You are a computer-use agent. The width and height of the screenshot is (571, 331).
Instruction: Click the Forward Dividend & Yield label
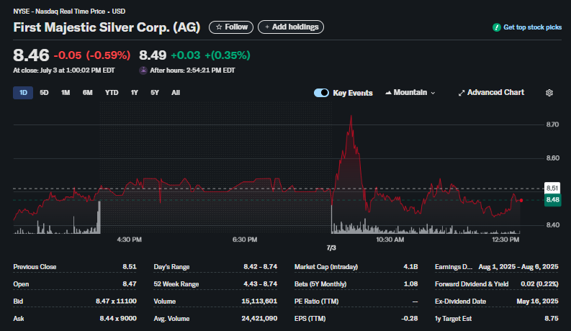click(x=472, y=284)
